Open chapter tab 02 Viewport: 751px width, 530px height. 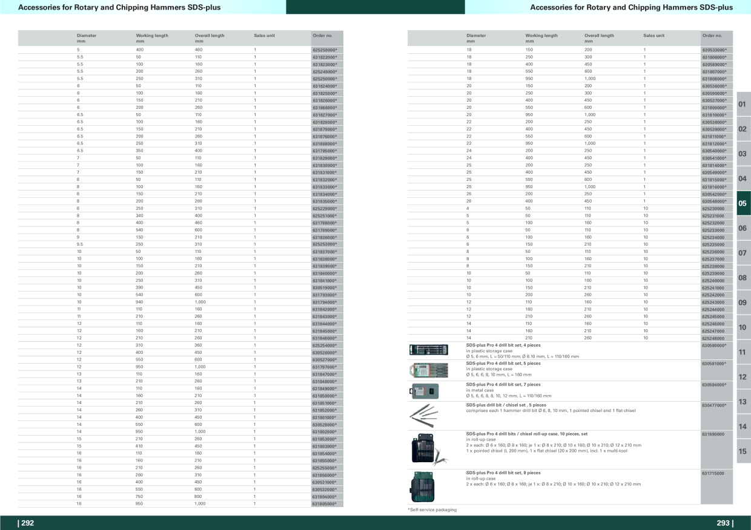[743, 129]
